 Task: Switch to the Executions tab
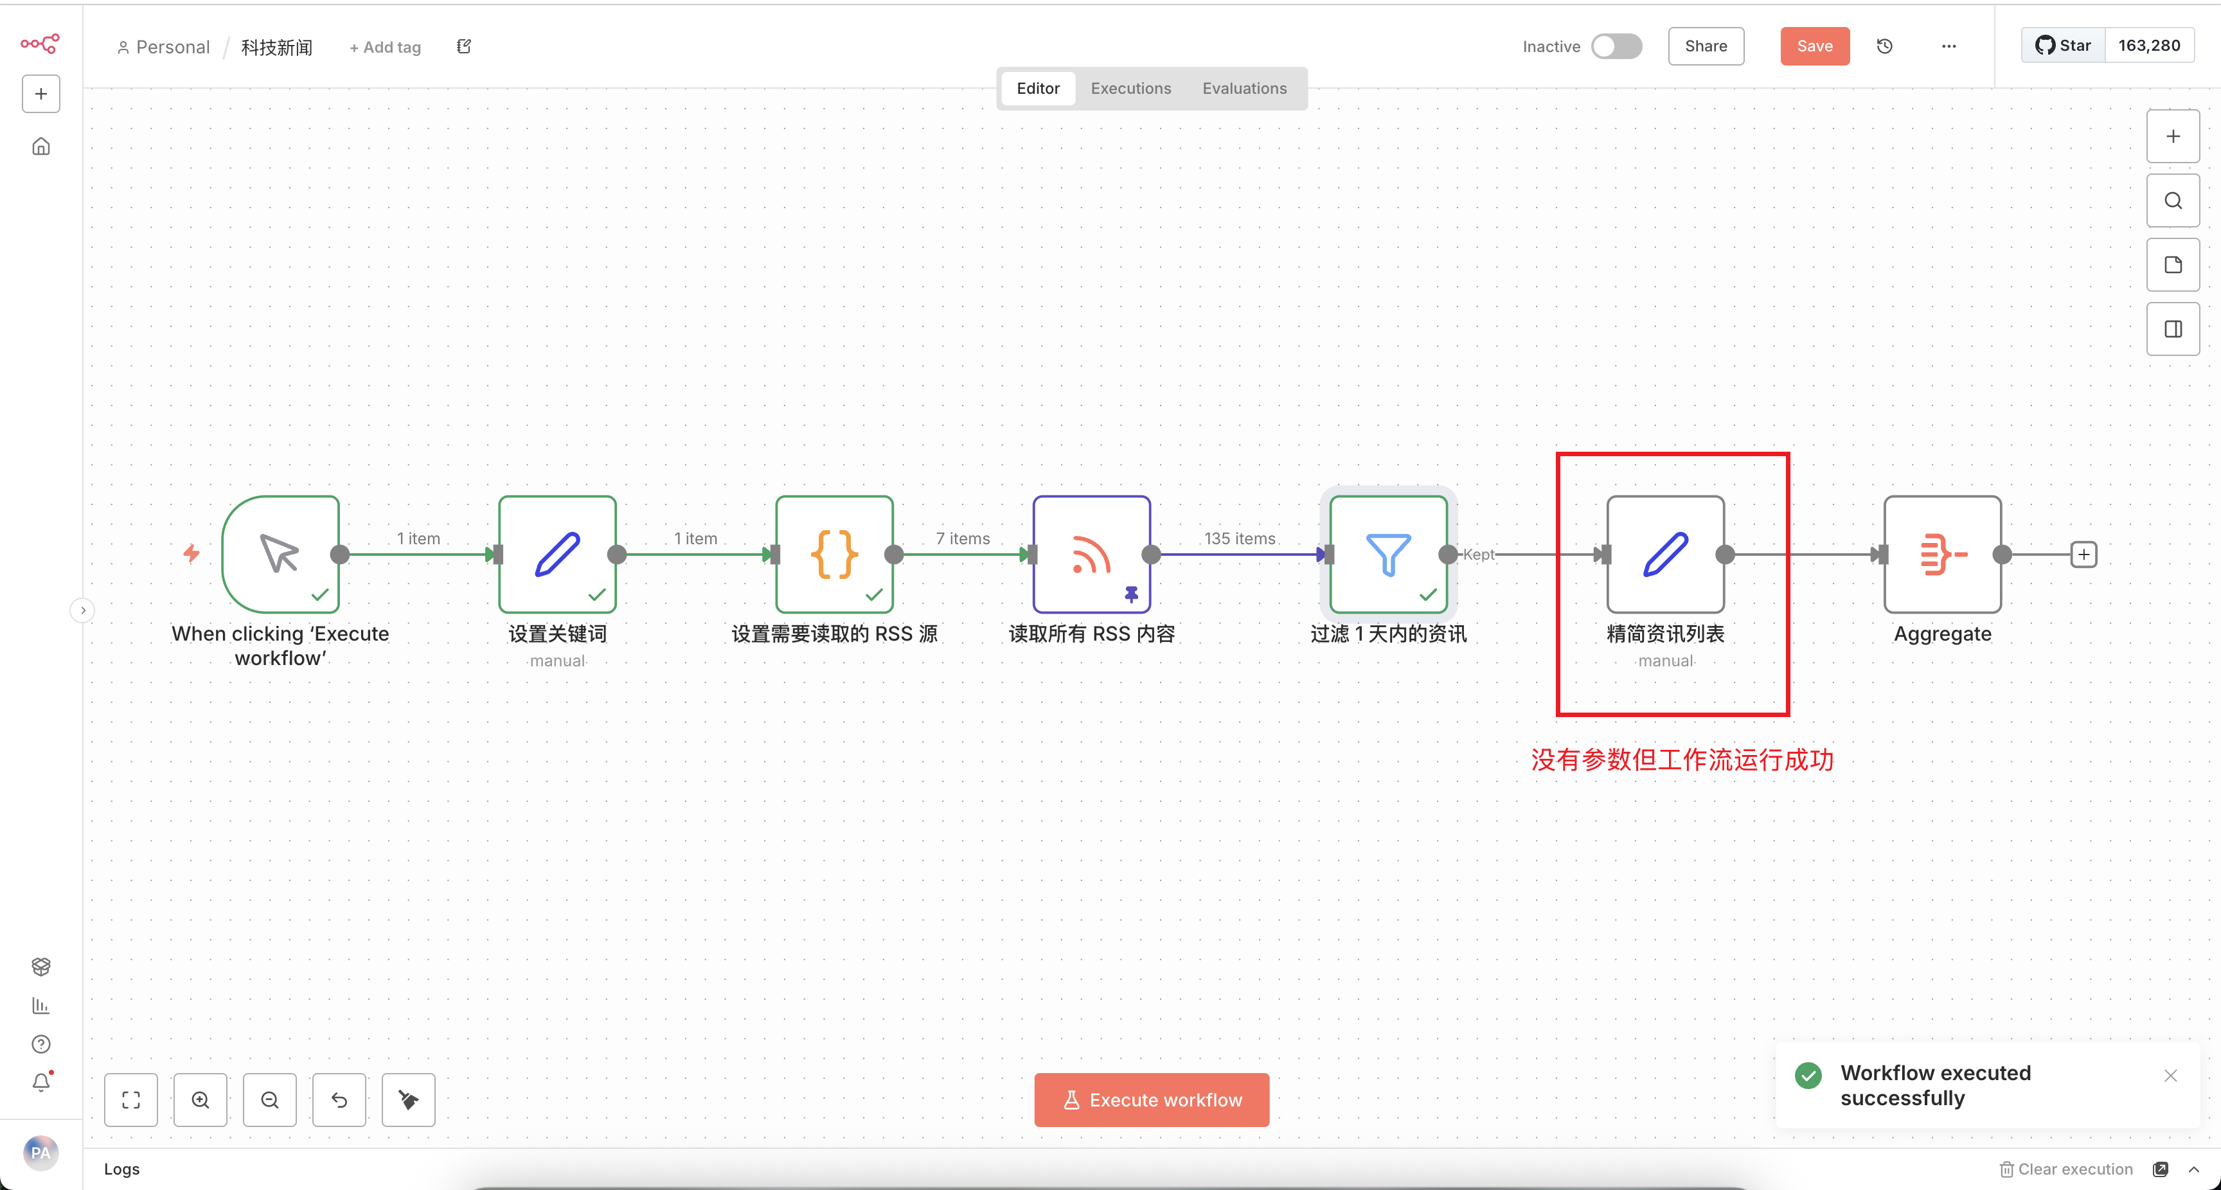[1130, 88]
